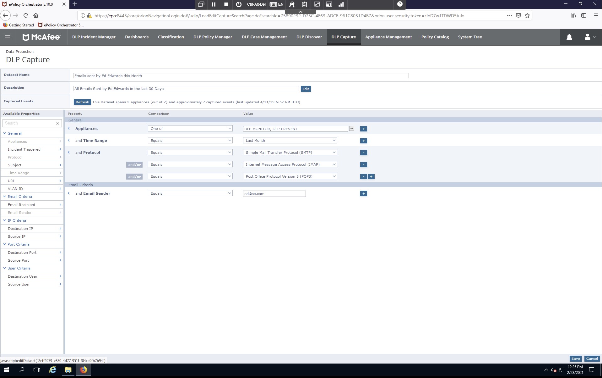
Task: Click the Refresh captured events button
Action: pyautogui.click(x=82, y=102)
